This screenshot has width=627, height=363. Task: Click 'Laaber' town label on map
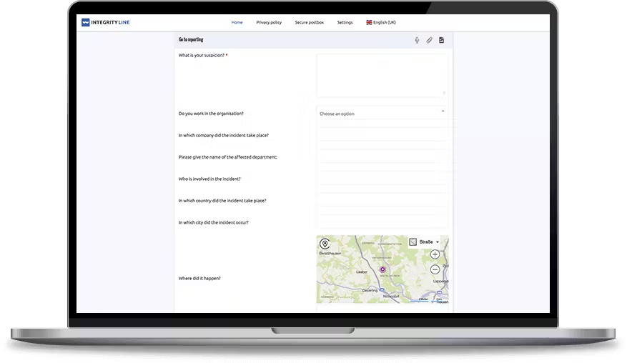(362, 272)
